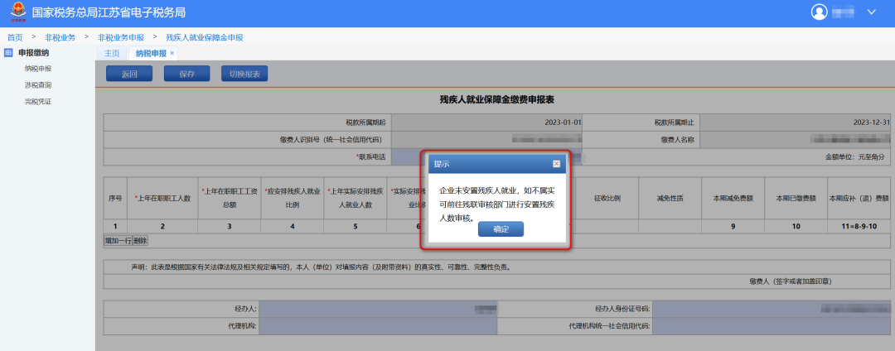Click the 本期减免费额 column header

coord(733,199)
